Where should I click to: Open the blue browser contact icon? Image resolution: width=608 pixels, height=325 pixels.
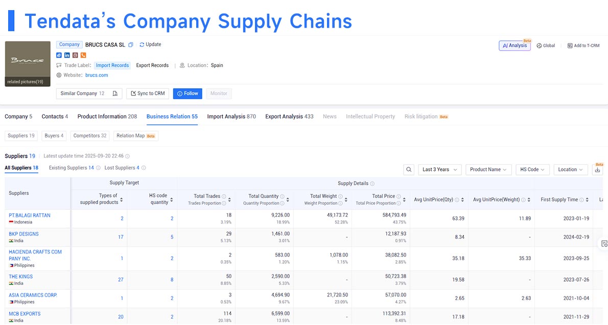[59, 56]
